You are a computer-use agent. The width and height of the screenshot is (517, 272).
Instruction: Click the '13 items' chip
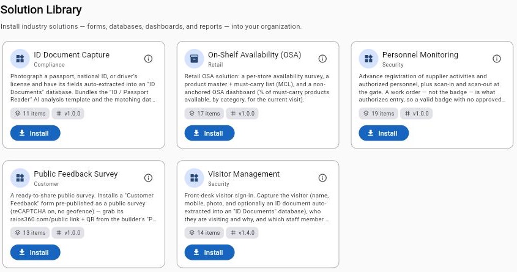click(x=30, y=232)
